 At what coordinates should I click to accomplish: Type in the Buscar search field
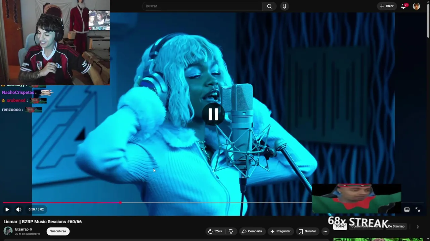tap(203, 6)
